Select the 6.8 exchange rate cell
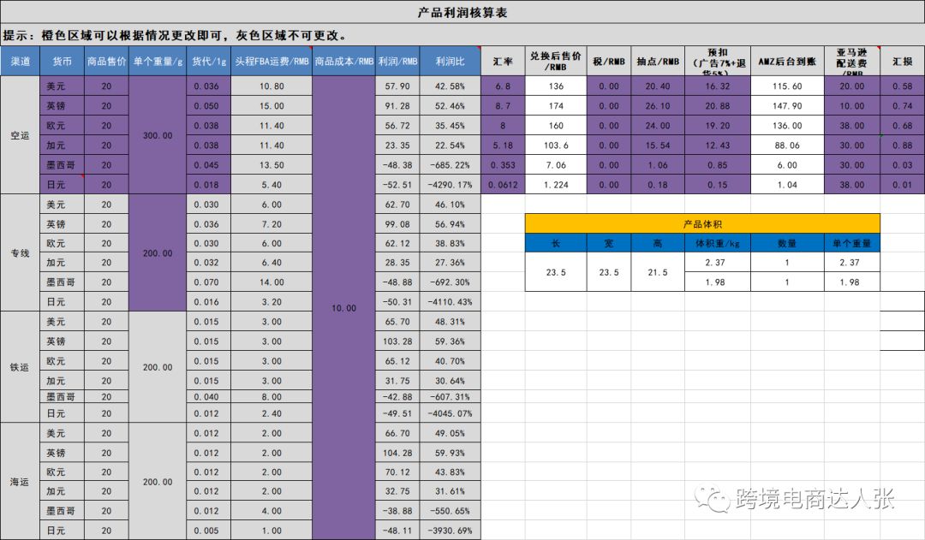Viewport: 925px width, 540px height. pos(503,86)
